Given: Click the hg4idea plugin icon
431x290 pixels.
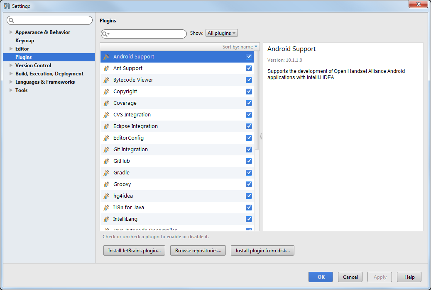Looking at the screenshot, I should [106, 196].
